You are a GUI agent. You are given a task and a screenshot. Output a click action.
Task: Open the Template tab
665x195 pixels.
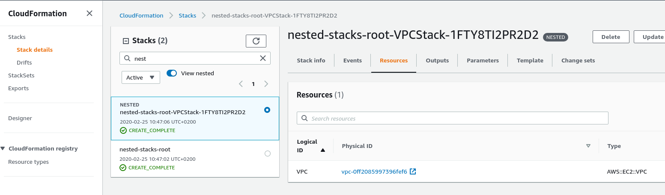point(530,60)
